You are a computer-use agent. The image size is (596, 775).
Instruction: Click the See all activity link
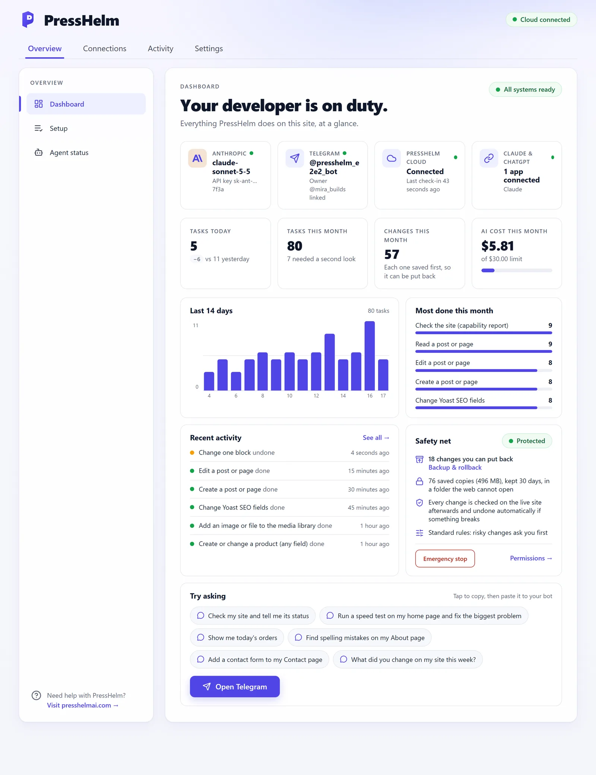click(x=376, y=438)
